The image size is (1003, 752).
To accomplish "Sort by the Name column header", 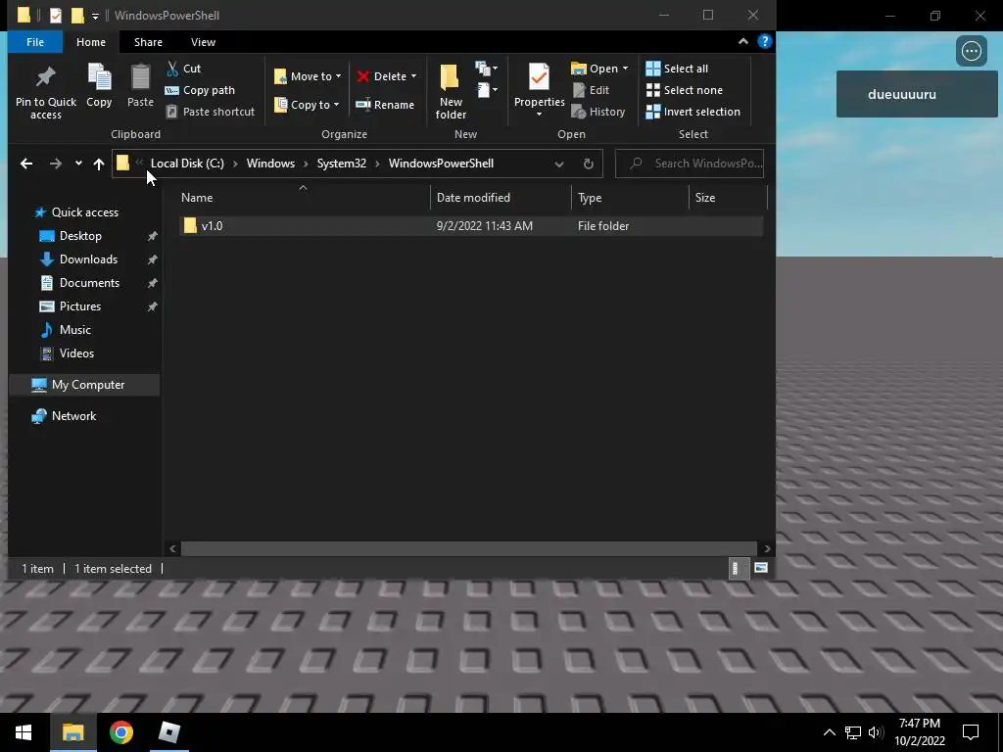I will [304, 198].
